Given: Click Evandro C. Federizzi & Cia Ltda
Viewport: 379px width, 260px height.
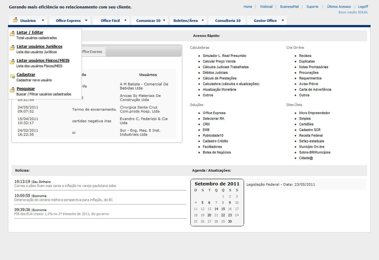Looking at the screenshot, I should pos(144,121).
